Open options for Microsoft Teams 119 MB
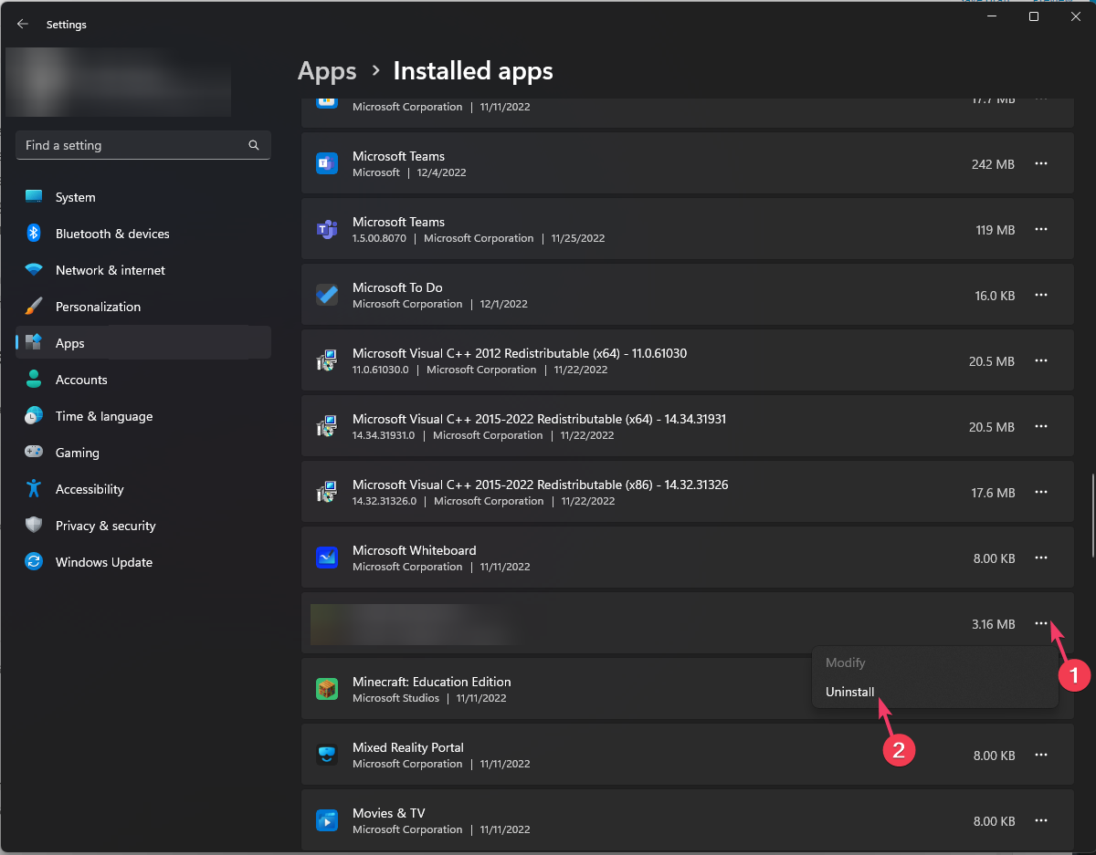1096x855 pixels. 1040,229
